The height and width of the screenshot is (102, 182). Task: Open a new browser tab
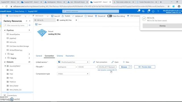tap(161, 2)
